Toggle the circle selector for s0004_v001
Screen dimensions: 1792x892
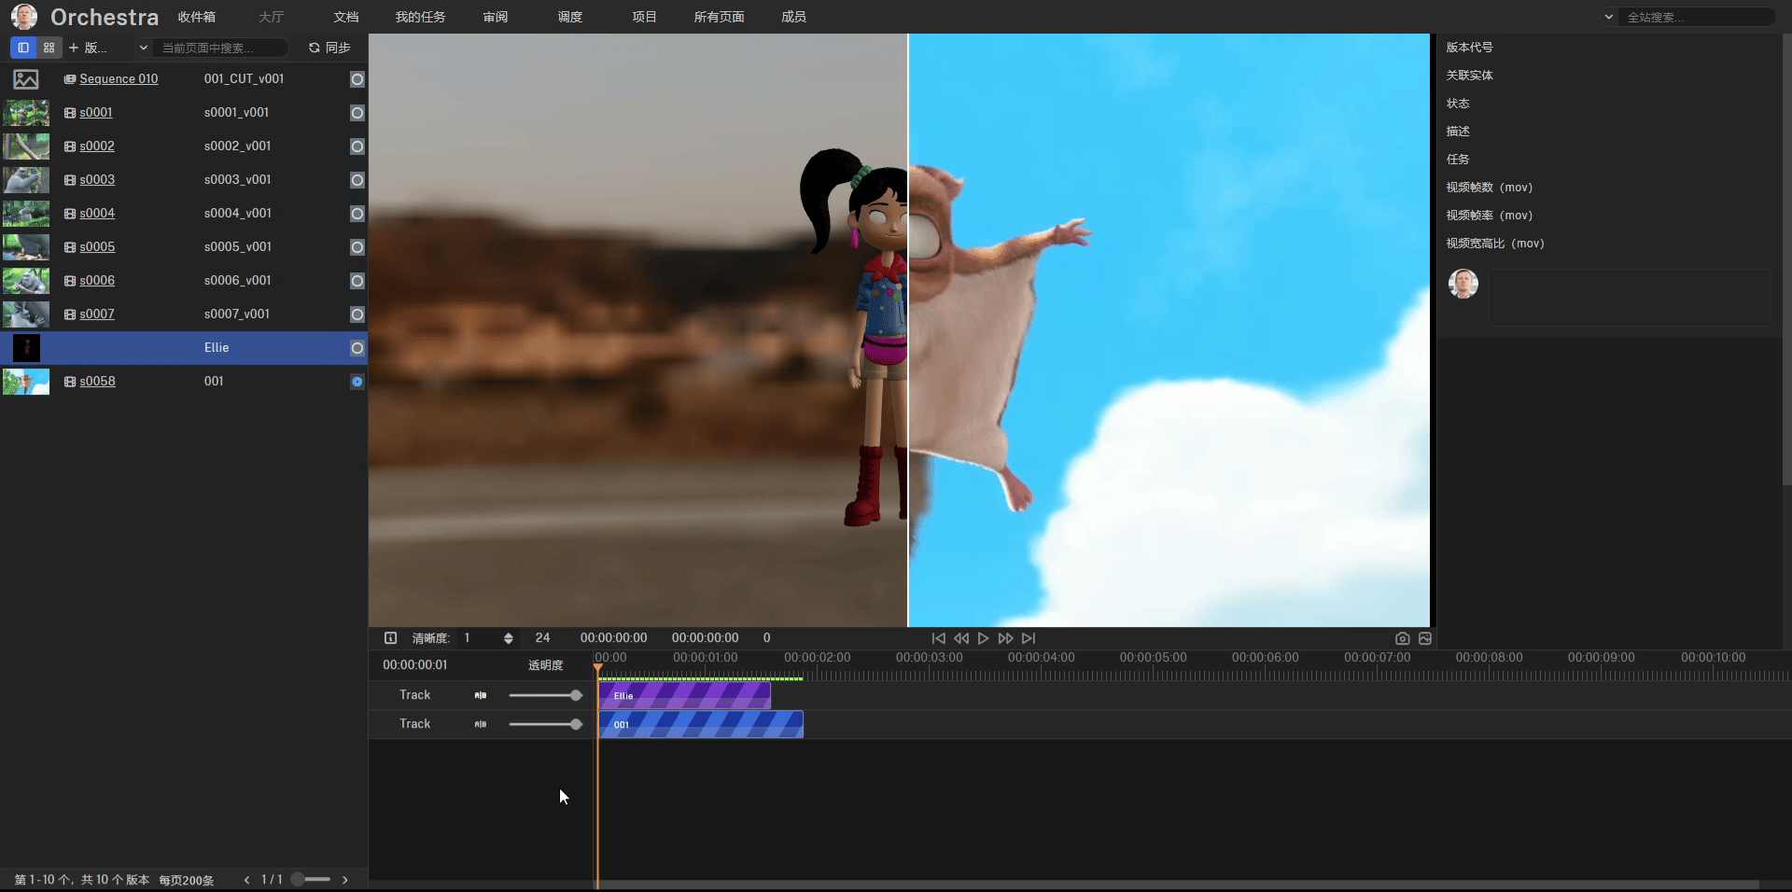click(x=357, y=214)
